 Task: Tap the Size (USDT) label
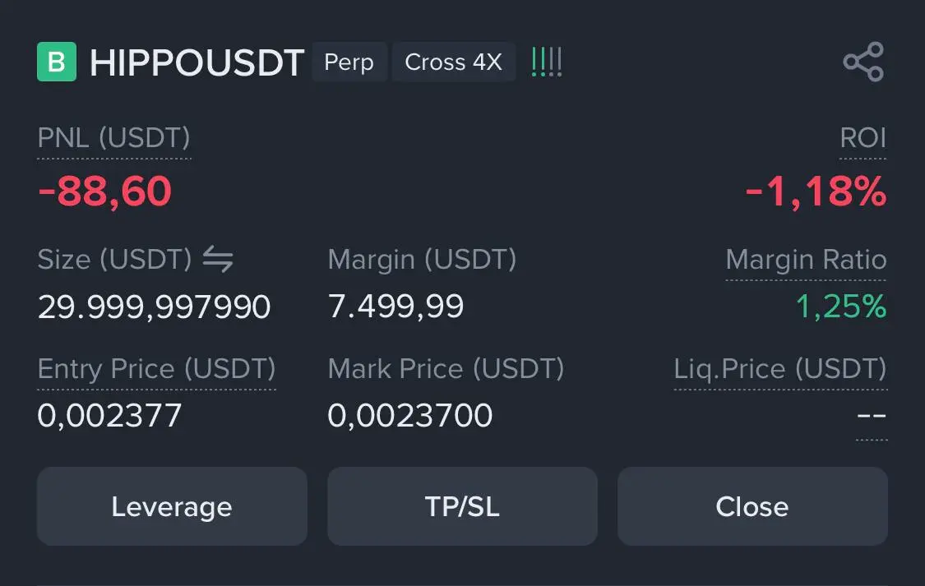tap(114, 260)
